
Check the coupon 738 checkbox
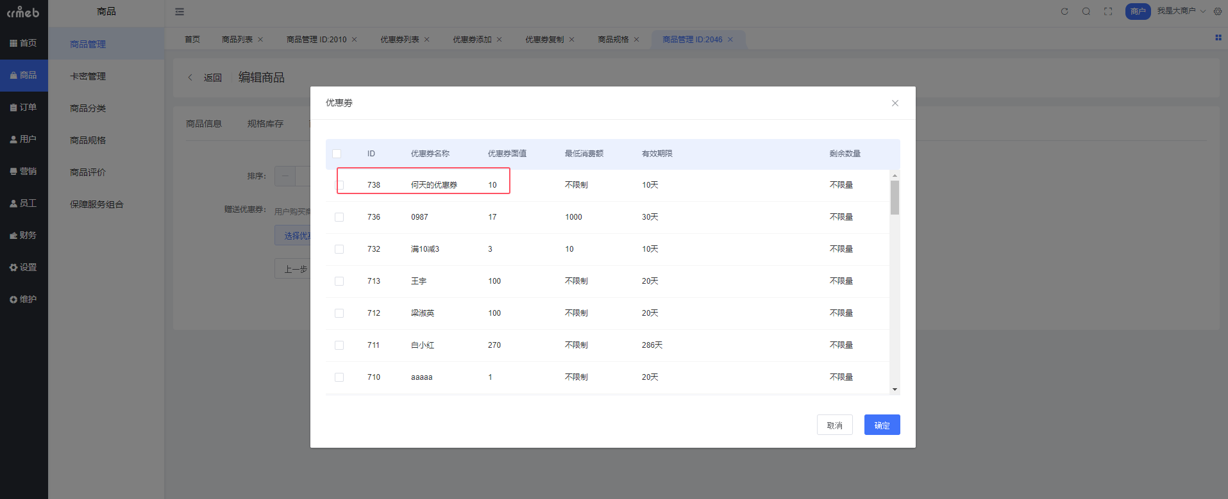(x=339, y=185)
